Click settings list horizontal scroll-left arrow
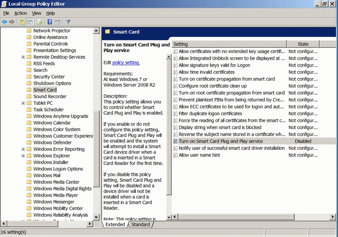Viewport: 338px width, 237px height. 175,217
